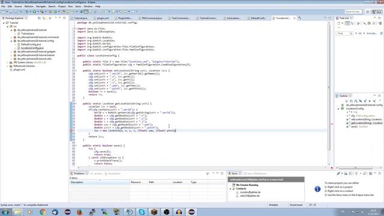Select the Java perspective button
Viewport: 384px width, 216px height.
click(x=377, y=12)
